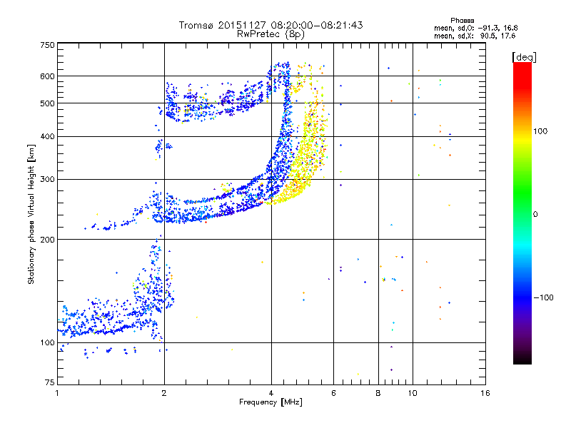
Task: Click the y-axis '200' tick label
Action: coord(47,240)
